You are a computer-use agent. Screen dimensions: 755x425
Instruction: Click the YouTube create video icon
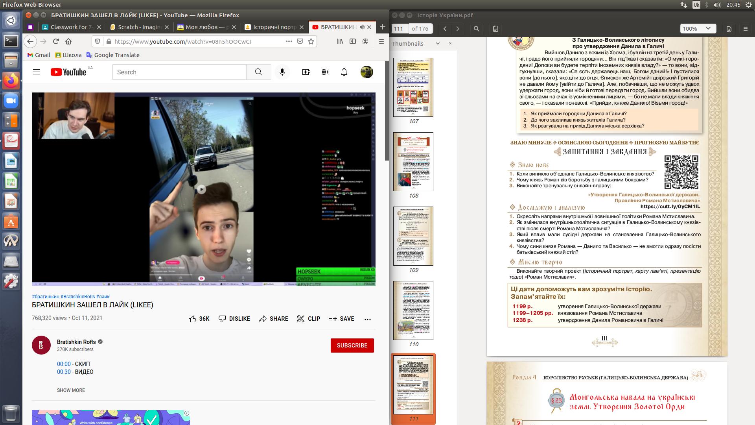[306, 72]
